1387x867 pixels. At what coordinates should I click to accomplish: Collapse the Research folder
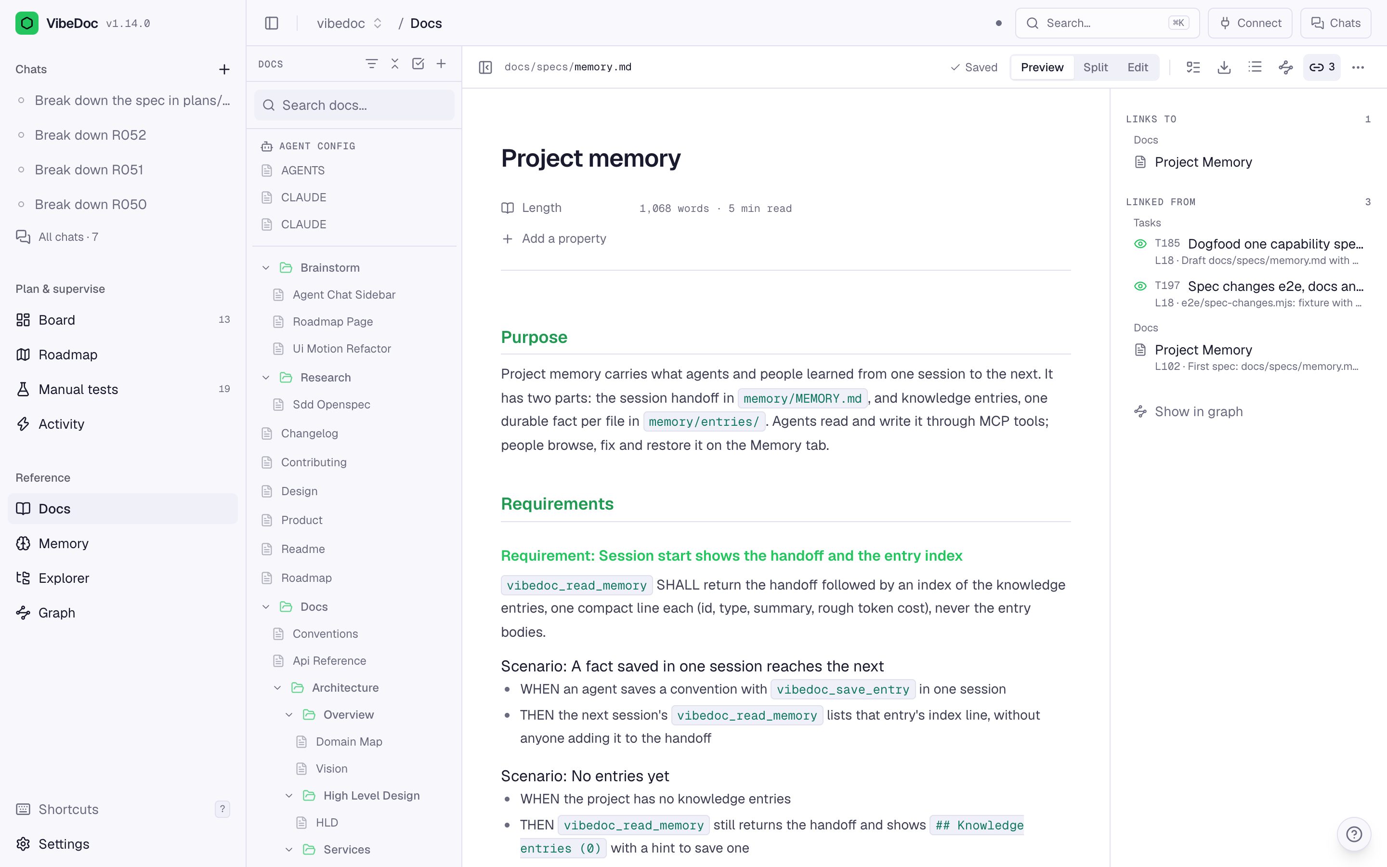pos(266,377)
